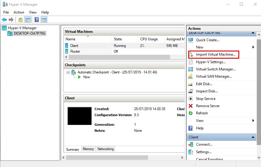Open the View menu in menu bar
The height and width of the screenshot is (167, 261).
pos(33,12)
